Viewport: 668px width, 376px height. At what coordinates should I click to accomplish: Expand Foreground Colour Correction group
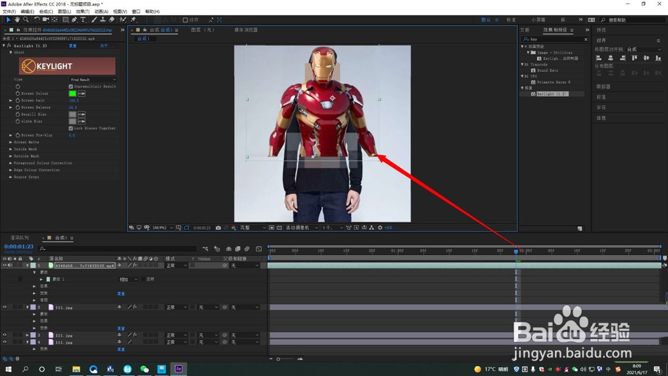pos(11,163)
